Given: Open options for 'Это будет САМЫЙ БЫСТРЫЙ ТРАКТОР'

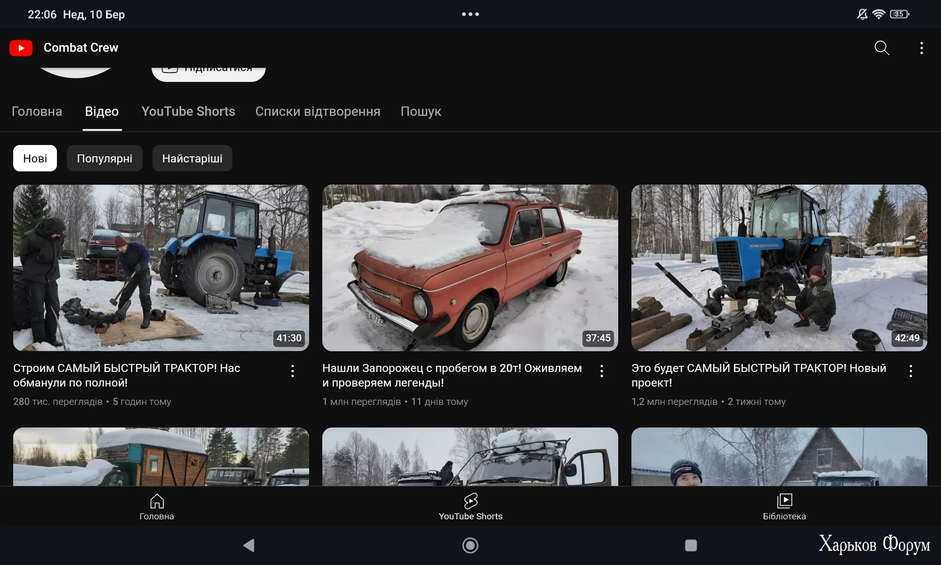Looking at the screenshot, I should 911,371.
